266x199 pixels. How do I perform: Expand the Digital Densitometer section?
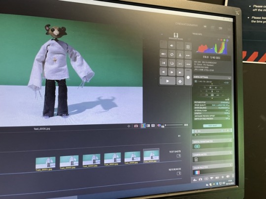(231, 141)
